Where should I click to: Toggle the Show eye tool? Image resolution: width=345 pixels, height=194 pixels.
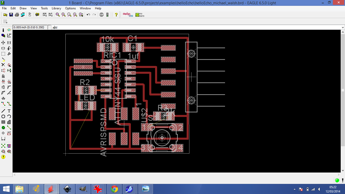(9, 30)
